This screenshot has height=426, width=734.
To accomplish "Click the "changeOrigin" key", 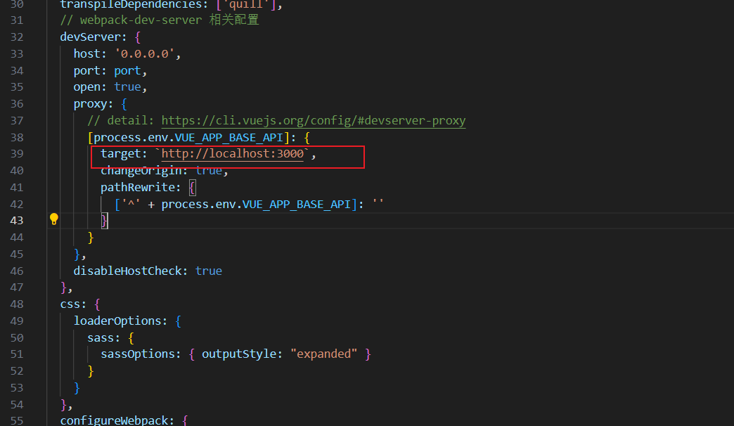I will tap(141, 170).
